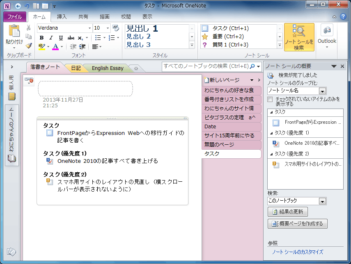Open the ノート シールのカスタマイズ link

click(298, 252)
